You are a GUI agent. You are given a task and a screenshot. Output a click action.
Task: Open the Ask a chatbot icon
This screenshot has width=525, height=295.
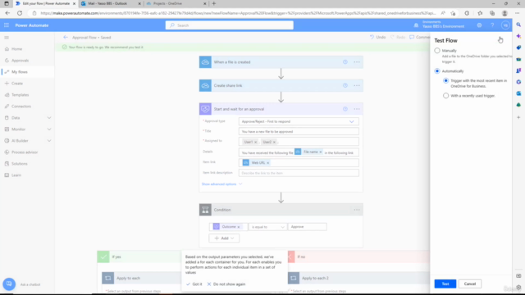pyautogui.click(x=9, y=284)
